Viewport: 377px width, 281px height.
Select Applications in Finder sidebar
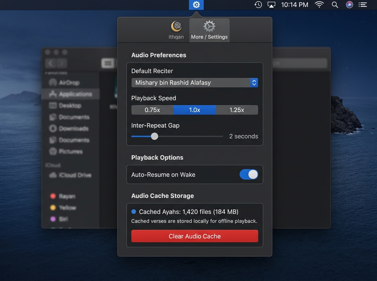click(71, 94)
